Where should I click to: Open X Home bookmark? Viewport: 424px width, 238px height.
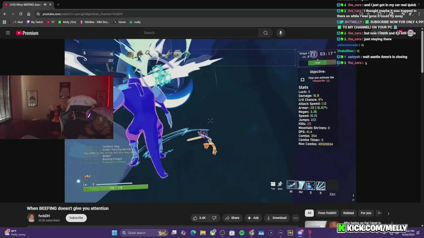(120, 22)
